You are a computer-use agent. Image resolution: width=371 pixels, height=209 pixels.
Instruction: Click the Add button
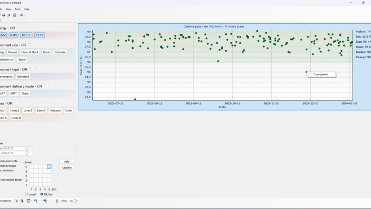pos(67,162)
